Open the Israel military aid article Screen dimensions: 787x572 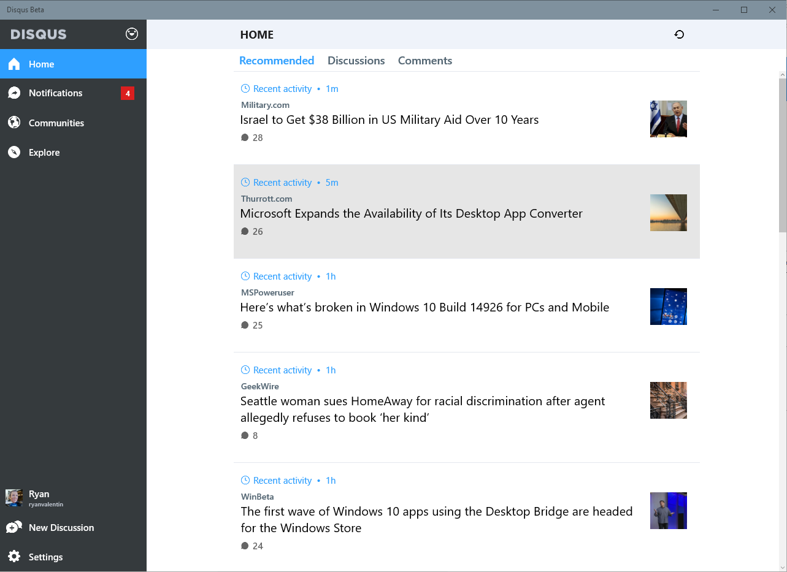point(390,120)
